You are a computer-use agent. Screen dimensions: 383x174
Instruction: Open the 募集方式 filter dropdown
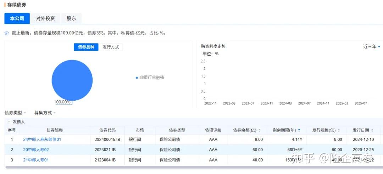pyautogui.click(x=45, y=113)
